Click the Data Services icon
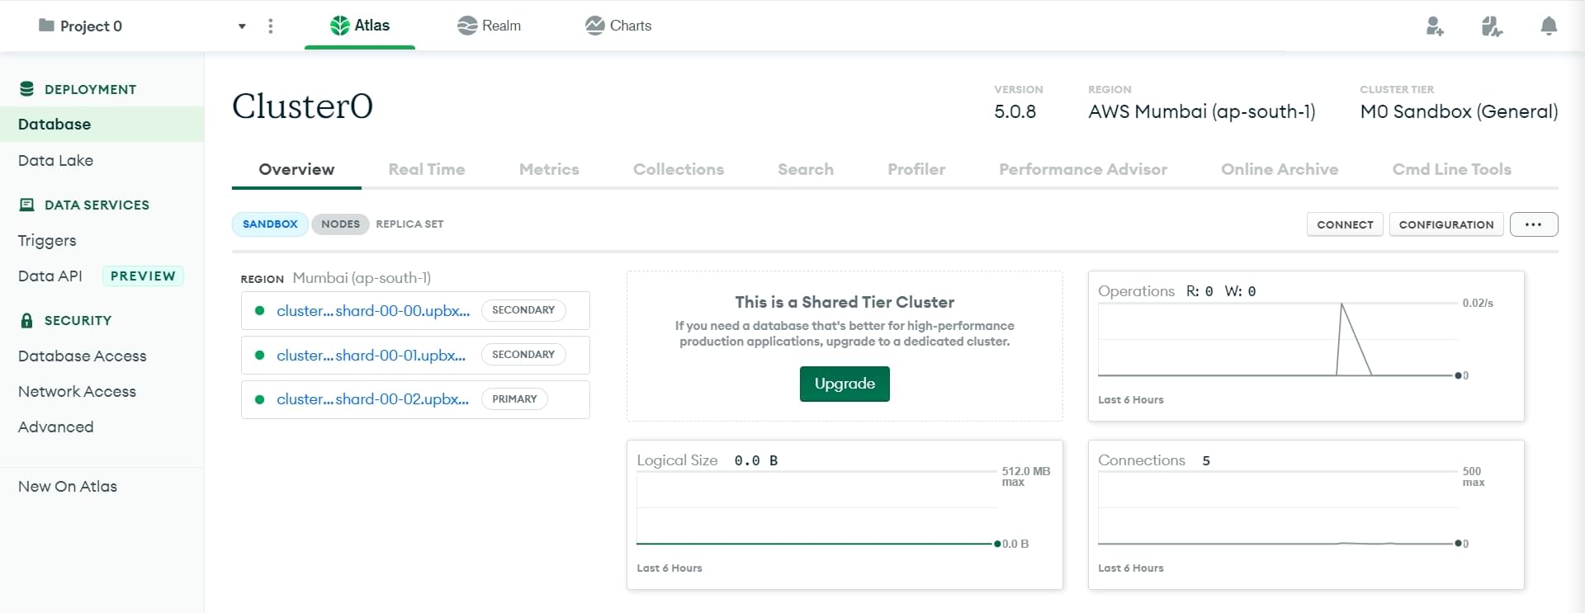 (x=26, y=205)
